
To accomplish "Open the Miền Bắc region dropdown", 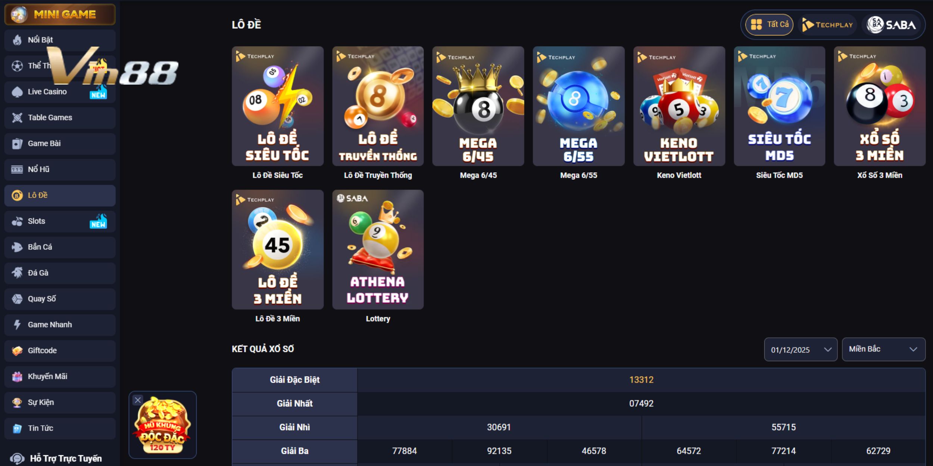I will (883, 349).
